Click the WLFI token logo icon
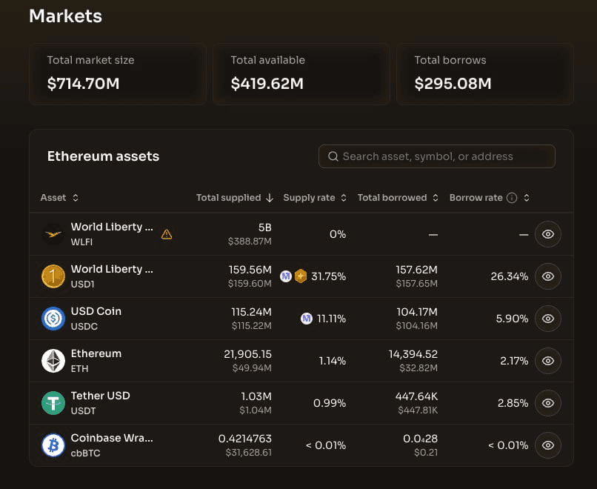Image resolution: width=597 pixels, height=489 pixels. pos(53,234)
